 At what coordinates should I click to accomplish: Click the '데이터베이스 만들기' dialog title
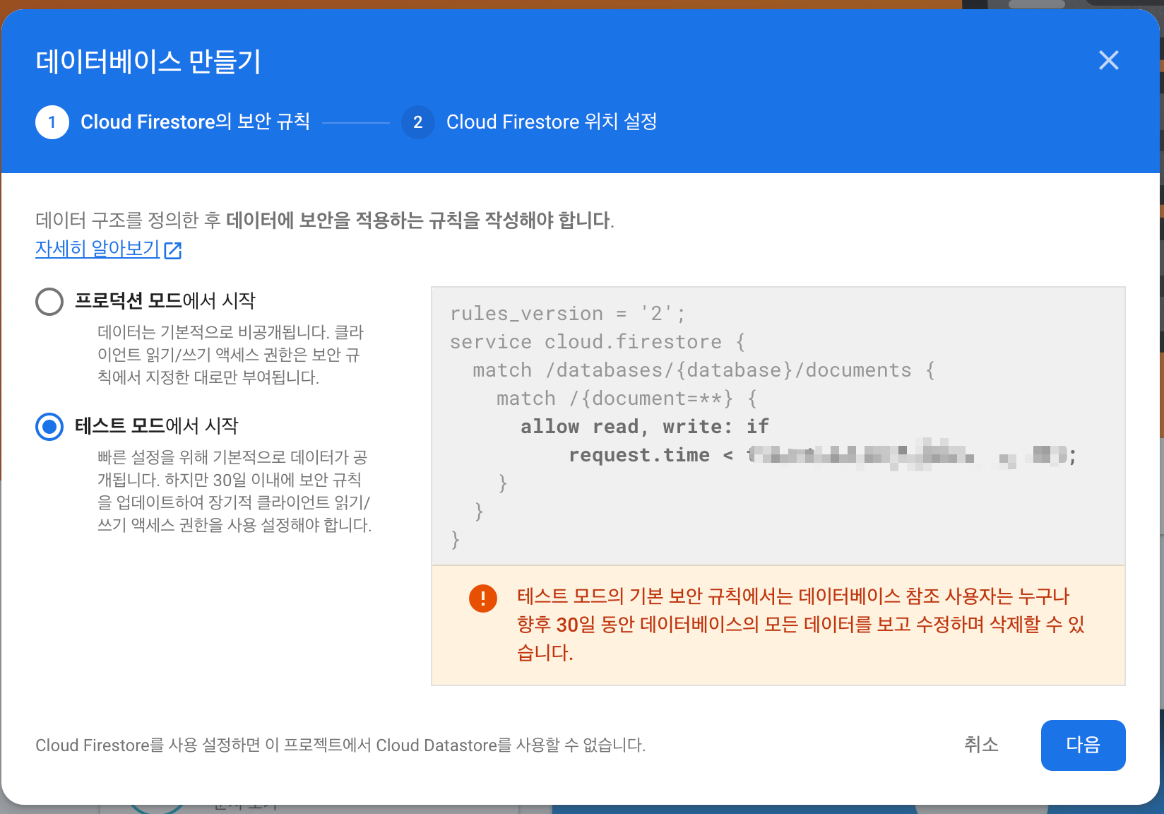[148, 61]
